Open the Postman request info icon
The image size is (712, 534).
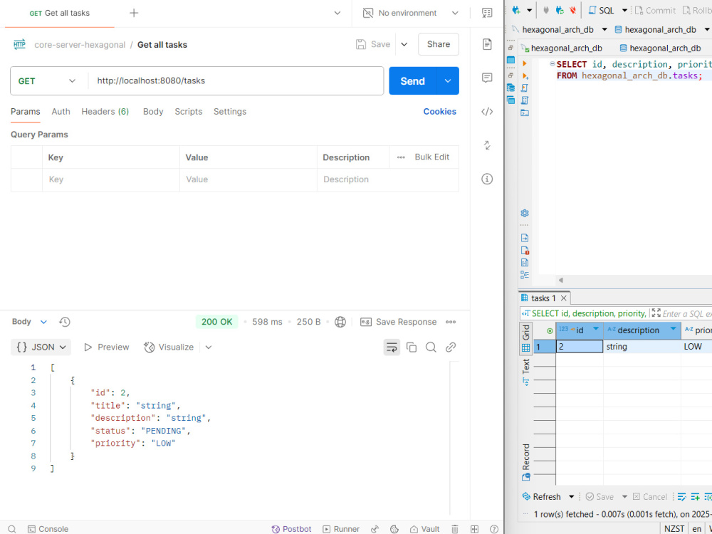pyautogui.click(x=487, y=179)
